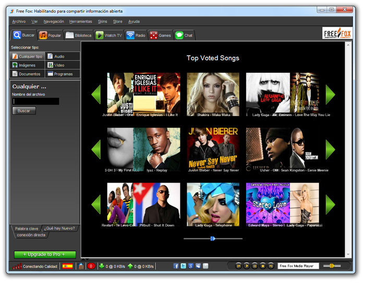Go to previous songs in bottom row
Viewport: 365px width, 285px height.
[96, 204]
